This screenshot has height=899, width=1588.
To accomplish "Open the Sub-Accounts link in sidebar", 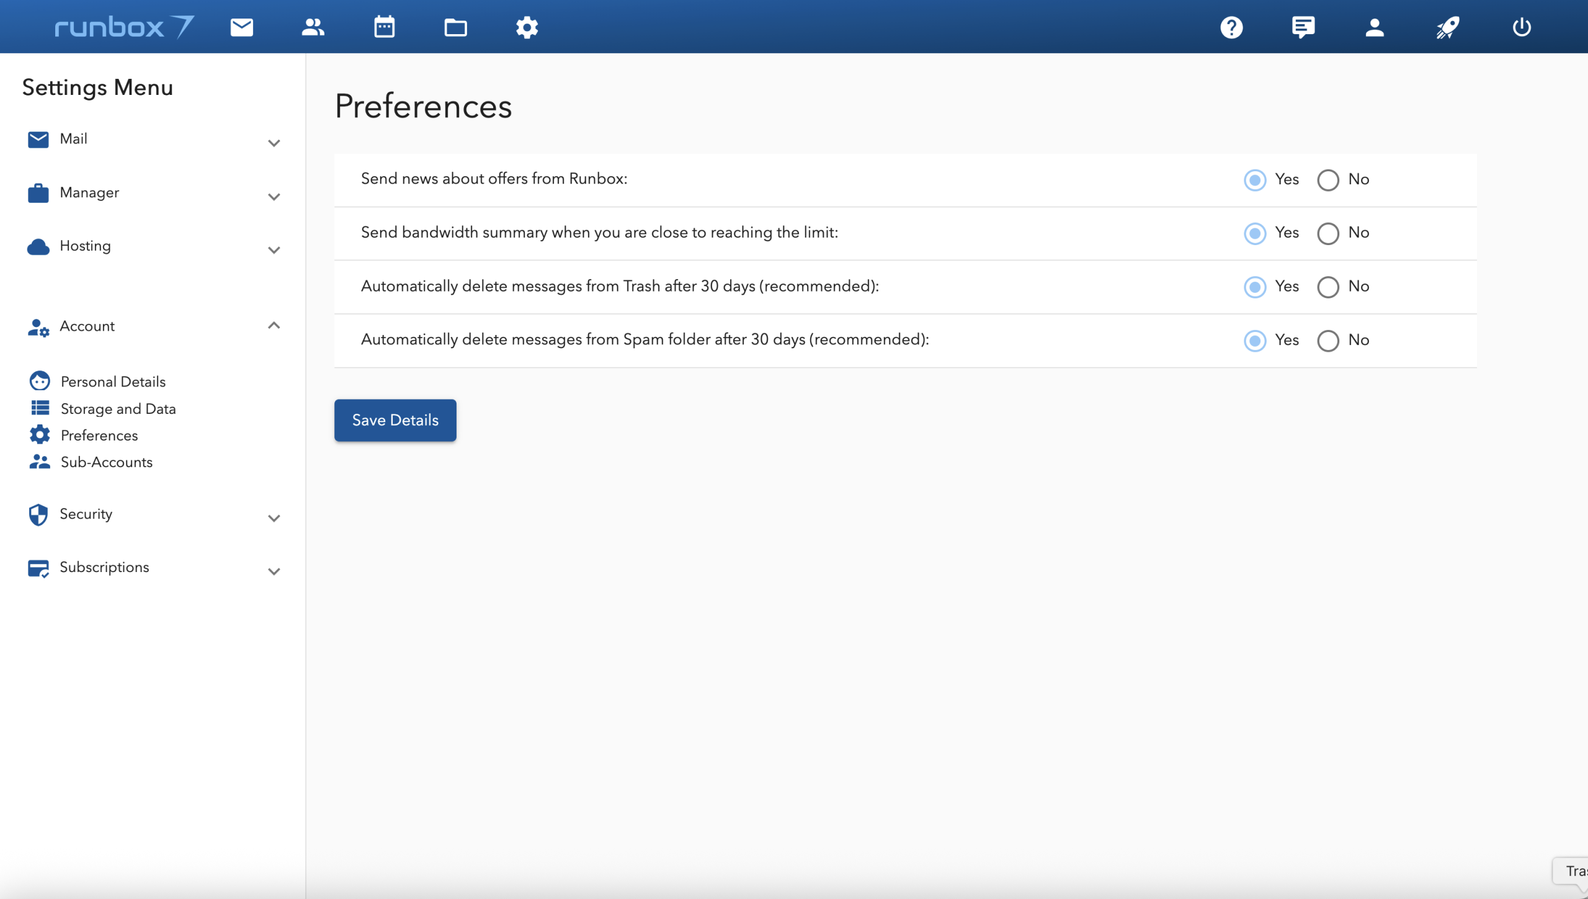I will tap(106, 462).
